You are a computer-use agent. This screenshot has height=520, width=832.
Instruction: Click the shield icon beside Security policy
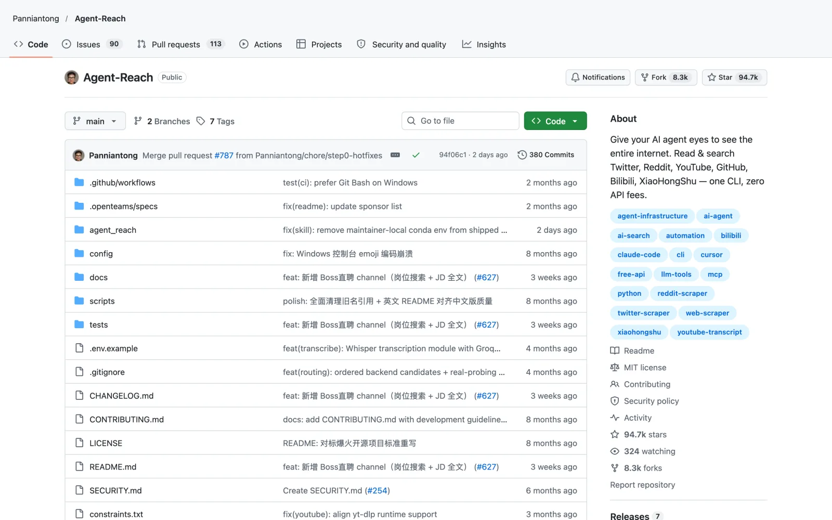615,401
